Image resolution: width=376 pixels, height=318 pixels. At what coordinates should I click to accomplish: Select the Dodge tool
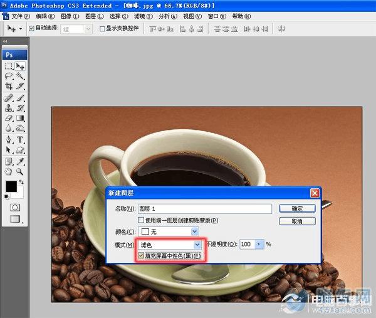tap(21, 128)
